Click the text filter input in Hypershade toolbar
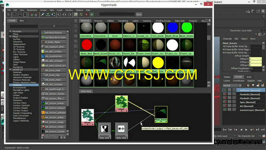The height and width of the screenshot is (150, 266). pyautogui.click(x=117, y=14)
